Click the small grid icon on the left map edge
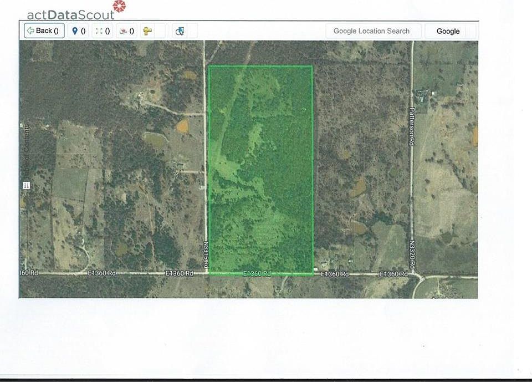The height and width of the screenshot is (382, 532). pos(25,187)
